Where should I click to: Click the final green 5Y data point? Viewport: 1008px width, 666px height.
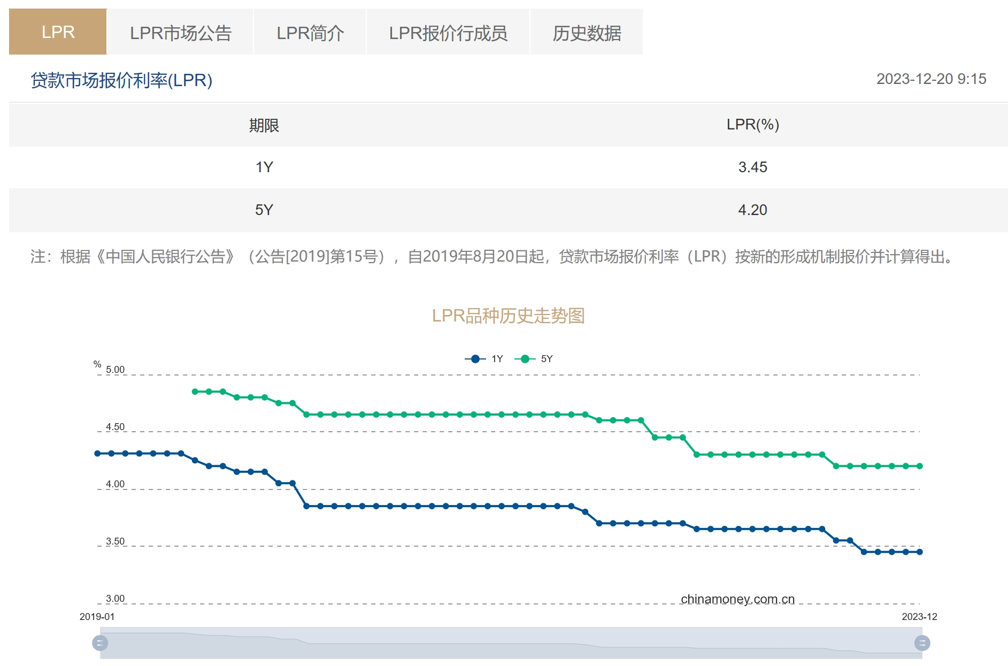coord(920,466)
